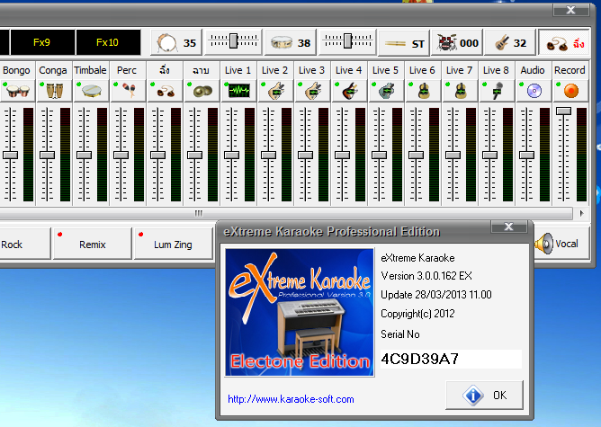Viewport: 601px width, 427px height.
Task: Click the Conga channel volume fader
Action: pyautogui.click(x=47, y=156)
